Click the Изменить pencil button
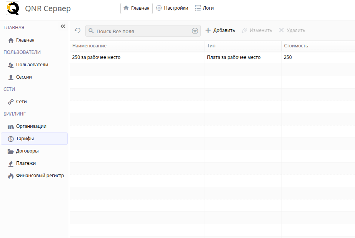The width and height of the screenshot is (355, 238). click(257, 30)
